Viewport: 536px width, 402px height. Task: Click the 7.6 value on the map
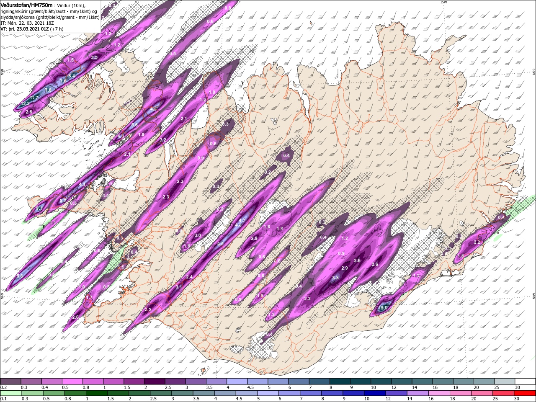[63, 81]
